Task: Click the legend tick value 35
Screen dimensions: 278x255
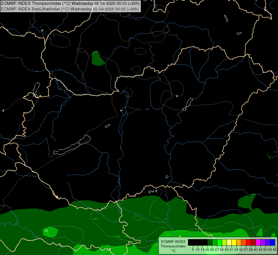Action: coord(241,250)
